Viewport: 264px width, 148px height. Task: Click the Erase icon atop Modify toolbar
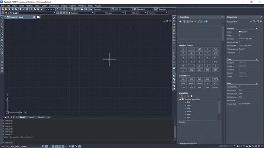tap(174, 18)
